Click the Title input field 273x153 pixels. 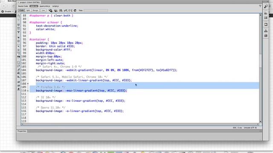click(96, 11)
